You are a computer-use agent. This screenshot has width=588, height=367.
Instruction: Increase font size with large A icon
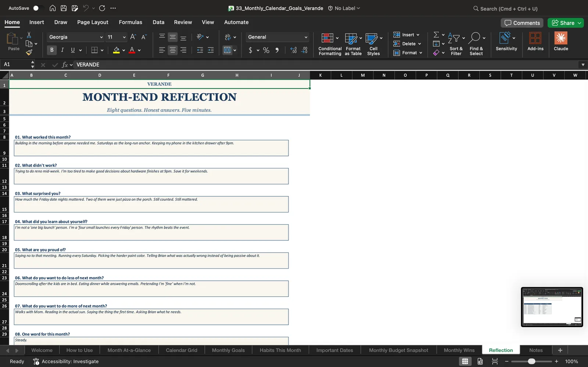click(x=133, y=37)
